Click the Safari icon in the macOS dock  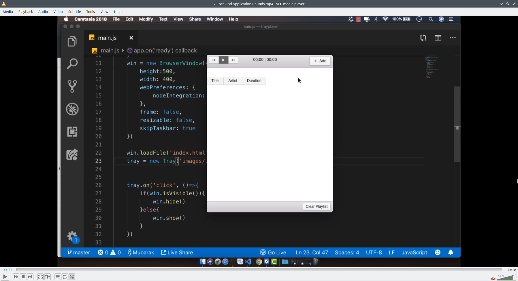point(225,262)
